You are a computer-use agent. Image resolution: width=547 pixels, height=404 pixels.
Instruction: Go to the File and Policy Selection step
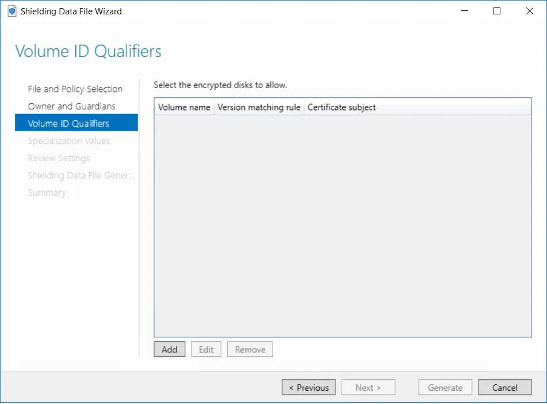click(75, 89)
